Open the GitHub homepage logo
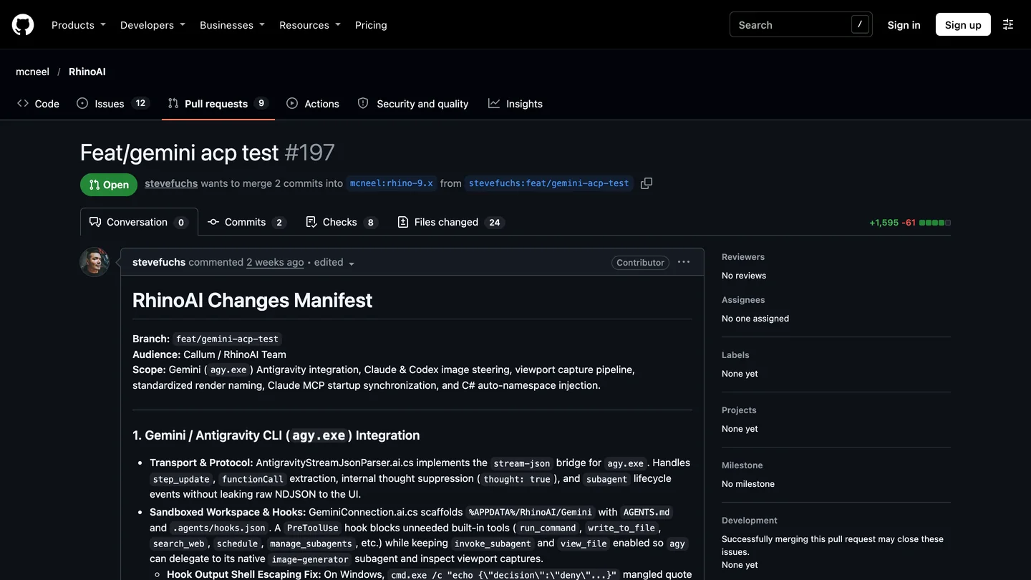This screenshot has height=580, width=1031. [x=23, y=25]
